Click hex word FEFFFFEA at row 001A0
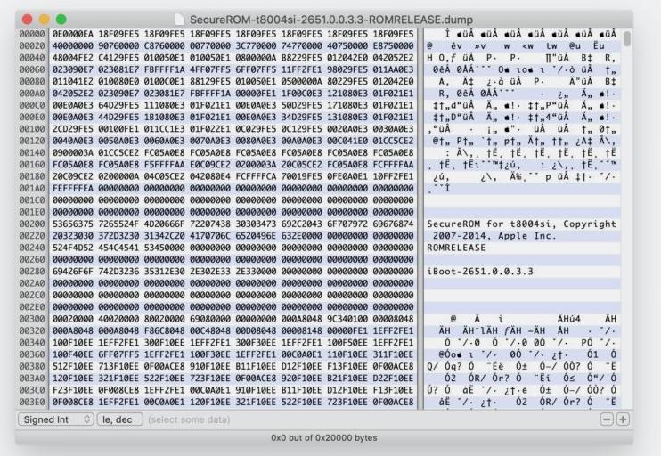The height and width of the screenshot is (456, 661). [x=73, y=189]
